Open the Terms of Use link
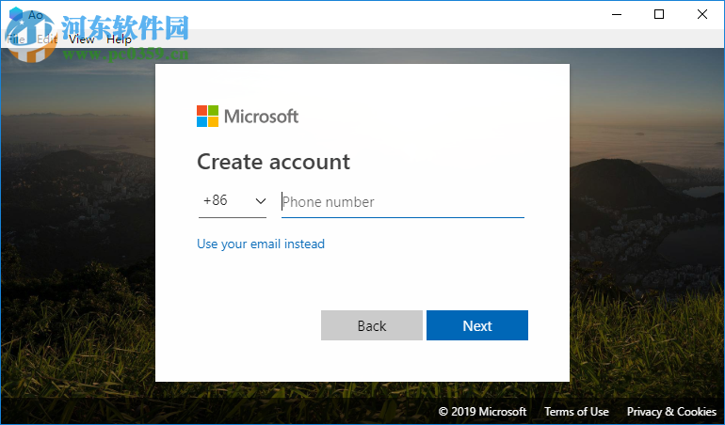Screen dimensions: 725x425 pos(576,412)
